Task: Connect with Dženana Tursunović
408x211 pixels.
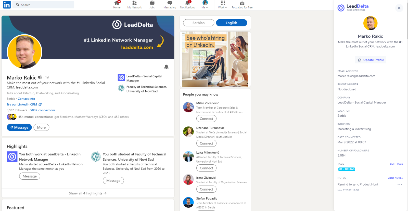Action: point(206,143)
